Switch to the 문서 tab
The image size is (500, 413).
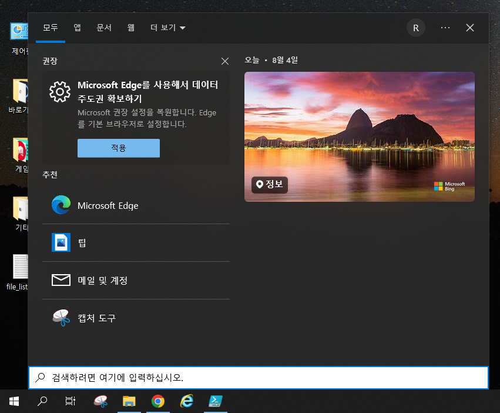click(x=104, y=28)
